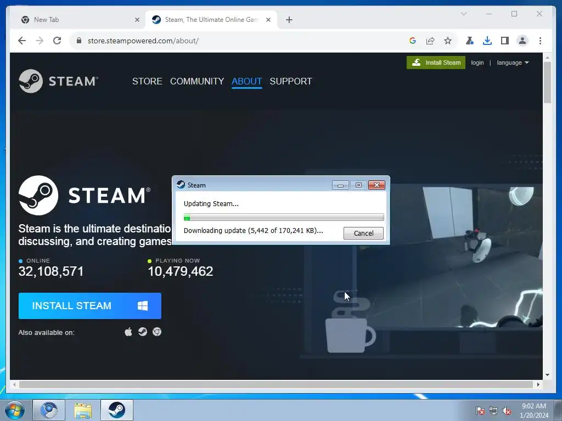Select the Apple macOS download icon
Screen dimensions: 562x421
pos(128,332)
